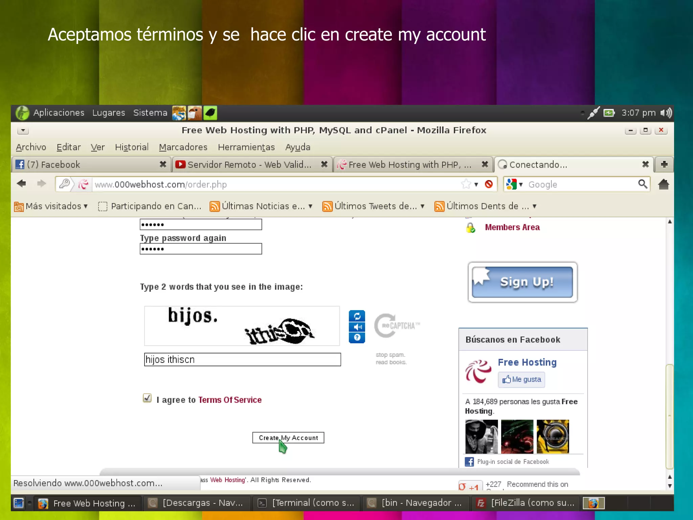The image size is (693, 520).
Task: Open the Lugares panel menu
Action: (x=109, y=113)
